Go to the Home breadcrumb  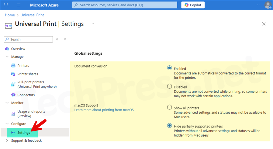tap(10, 15)
